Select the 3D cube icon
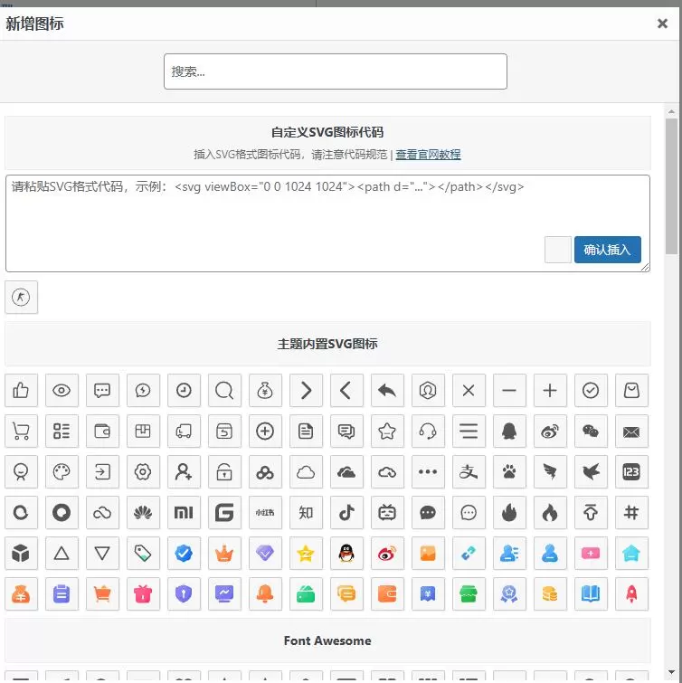Screen dimensions: 682x683 (21, 554)
